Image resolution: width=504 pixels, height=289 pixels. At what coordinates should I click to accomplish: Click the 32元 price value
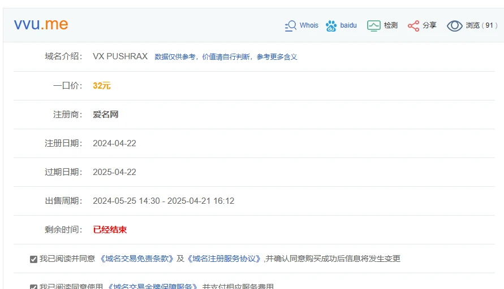tap(102, 86)
